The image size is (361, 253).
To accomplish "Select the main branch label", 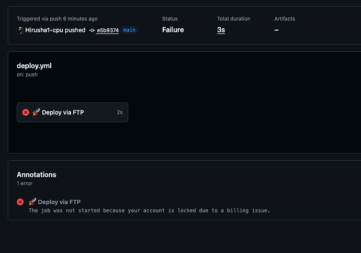I will (129, 30).
